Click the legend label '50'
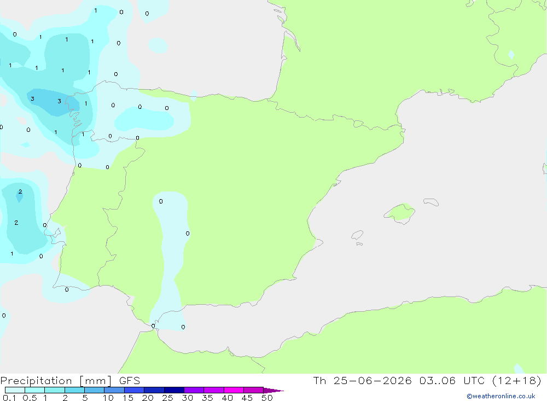The height and width of the screenshot is (401, 547). click(267, 398)
